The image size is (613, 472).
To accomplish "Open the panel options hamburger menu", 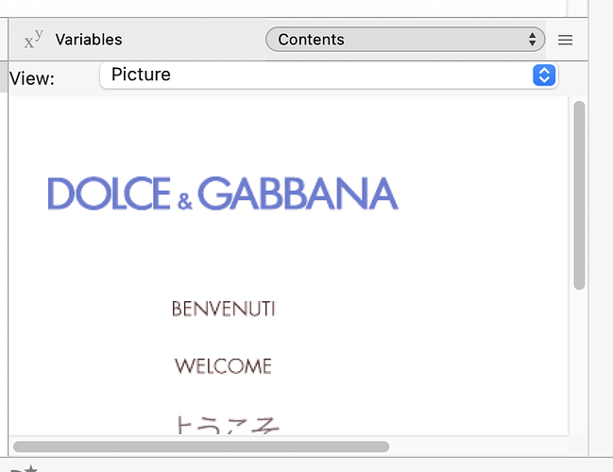I will click(565, 40).
